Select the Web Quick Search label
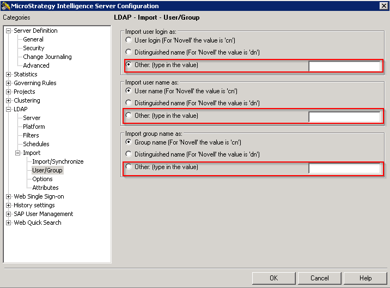The height and width of the screenshot is (288, 390). [x=37, y=223]
